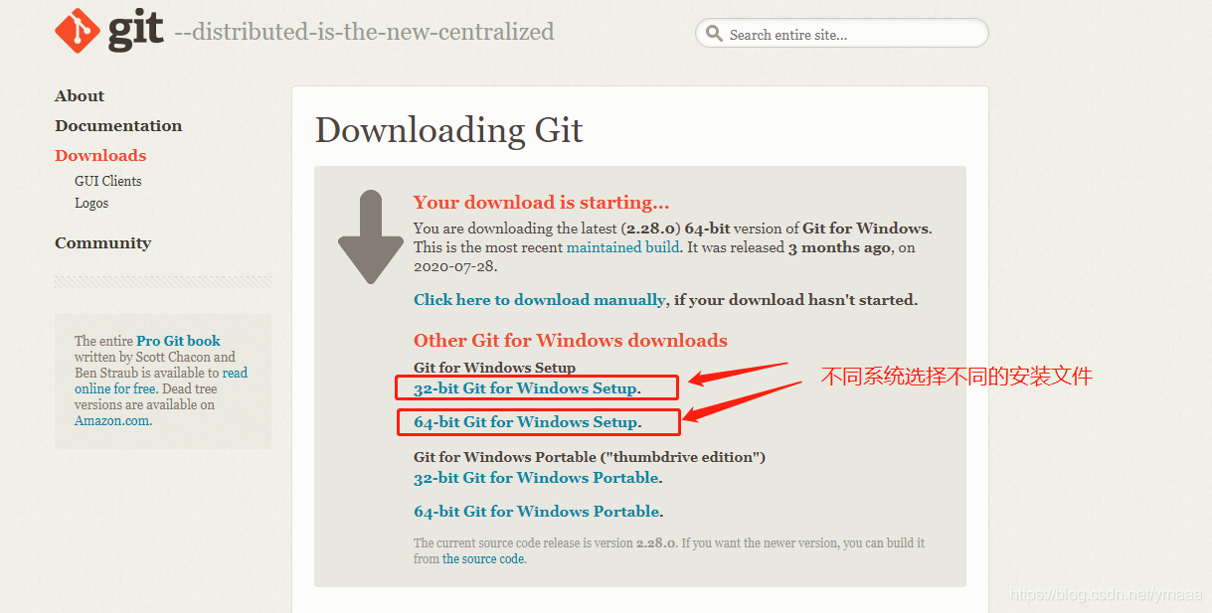The image size is (1212, 613).
Task: Open the maintained build link
Action: pyautogui.click(x=623, y=247)
